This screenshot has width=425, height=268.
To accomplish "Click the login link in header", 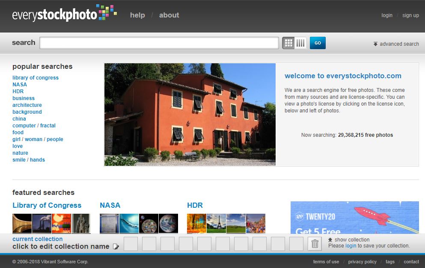I will [x=387, y=15].
